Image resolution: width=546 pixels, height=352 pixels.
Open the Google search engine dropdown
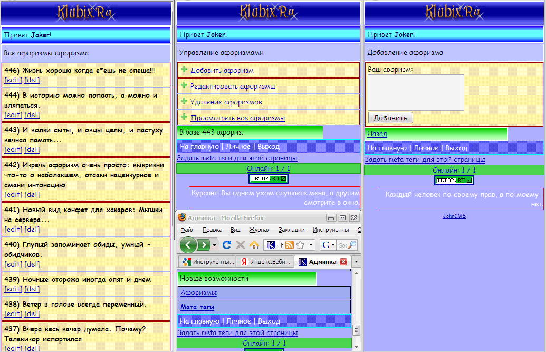click(333, 245)
